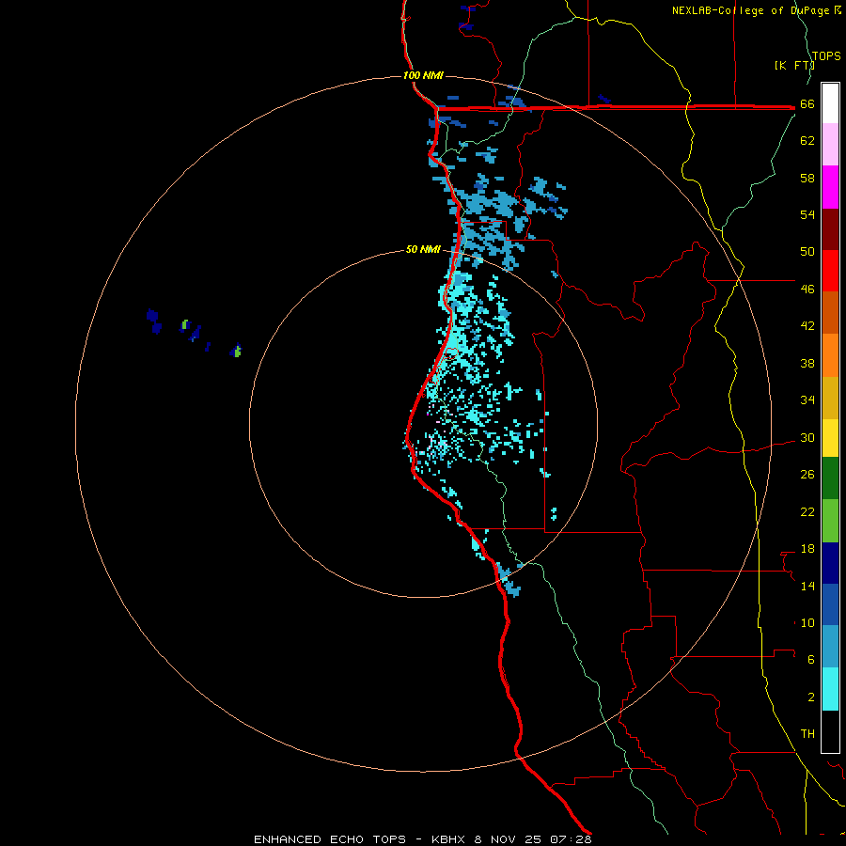Screen dimensions: 846x846
Task: Click the 14 legend value
Action: pyautogui.click(x=807, y=586)
